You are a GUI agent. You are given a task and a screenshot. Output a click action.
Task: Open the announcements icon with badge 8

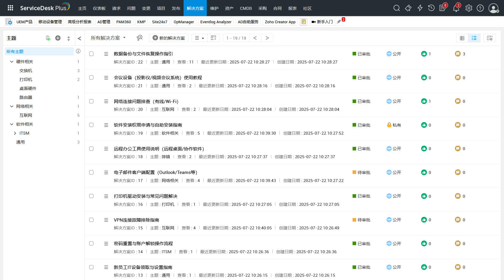coord(443,8)
